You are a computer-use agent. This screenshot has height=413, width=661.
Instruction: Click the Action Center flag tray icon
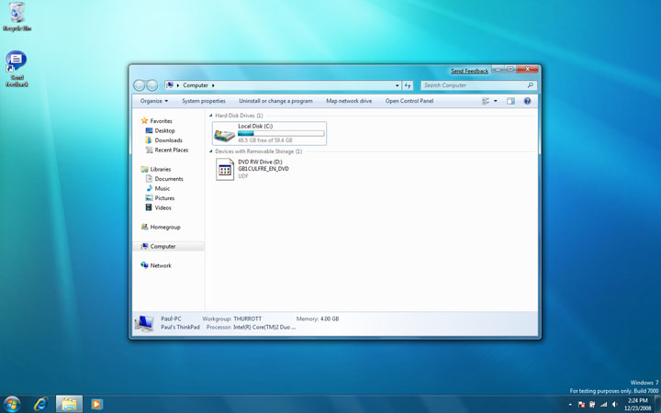581,405
